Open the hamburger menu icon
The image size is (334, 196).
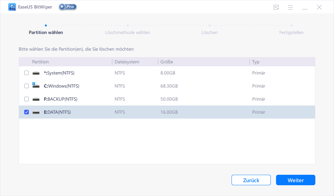(x=290, y=7)
